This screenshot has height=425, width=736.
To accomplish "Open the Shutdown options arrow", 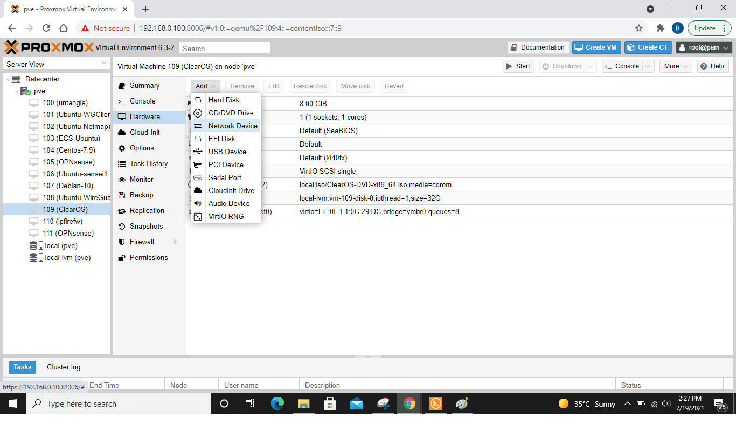I will [589, 66].
